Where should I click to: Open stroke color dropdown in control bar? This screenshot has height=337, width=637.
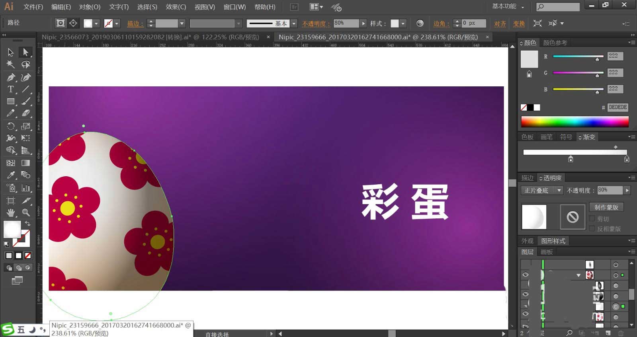coord(117,23)
